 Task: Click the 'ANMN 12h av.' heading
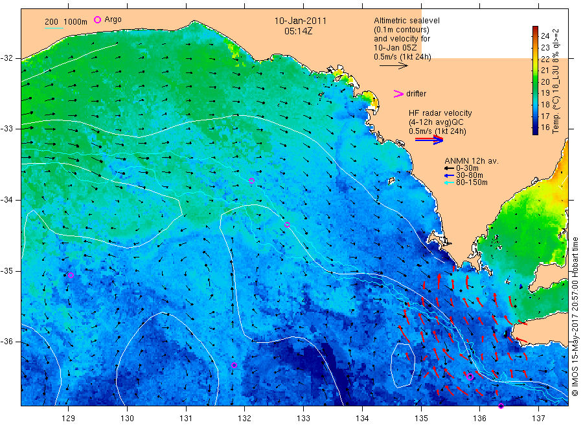tap(472, 161)
